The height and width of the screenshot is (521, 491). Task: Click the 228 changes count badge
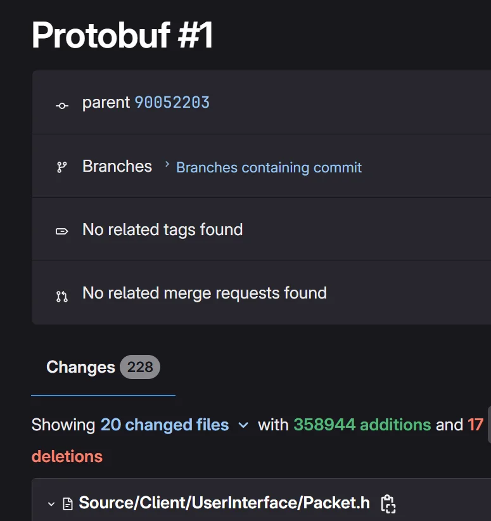(x=140, y=367)
